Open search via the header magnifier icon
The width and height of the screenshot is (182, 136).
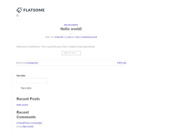[17, 15]
